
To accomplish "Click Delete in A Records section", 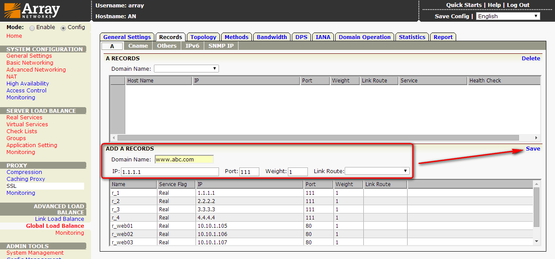I will 531,59.
